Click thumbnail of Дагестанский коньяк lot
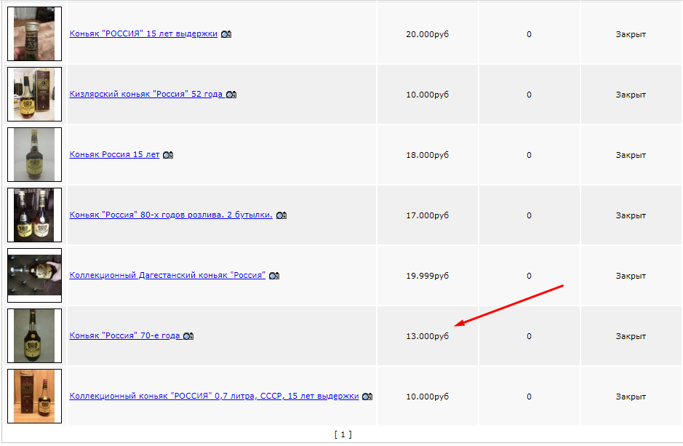 coord(35,276)
